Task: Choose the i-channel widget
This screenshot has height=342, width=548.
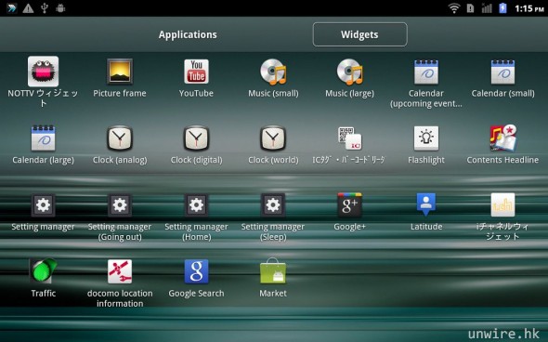Action: (x=502, y=204)
